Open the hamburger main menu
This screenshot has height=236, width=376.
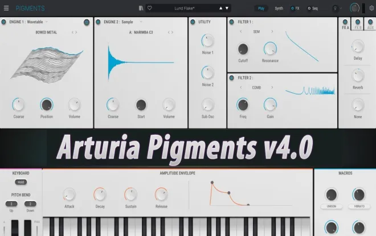point(6,8)
